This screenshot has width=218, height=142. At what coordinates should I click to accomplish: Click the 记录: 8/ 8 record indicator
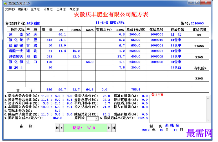85,128
